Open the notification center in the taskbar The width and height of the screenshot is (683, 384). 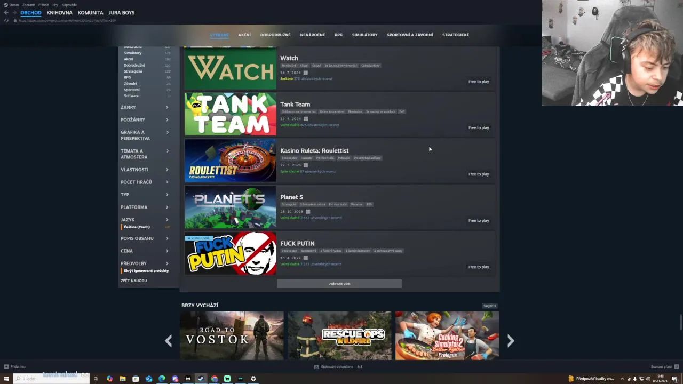(x=674, y=379)
